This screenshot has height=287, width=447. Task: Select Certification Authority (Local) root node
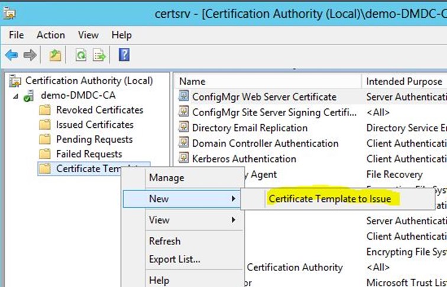(x=89, y=80)
